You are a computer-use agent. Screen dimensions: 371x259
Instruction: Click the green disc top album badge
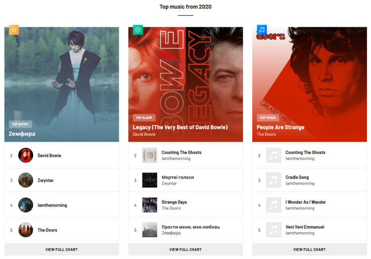pyautogui.click(x=138, y=30)
